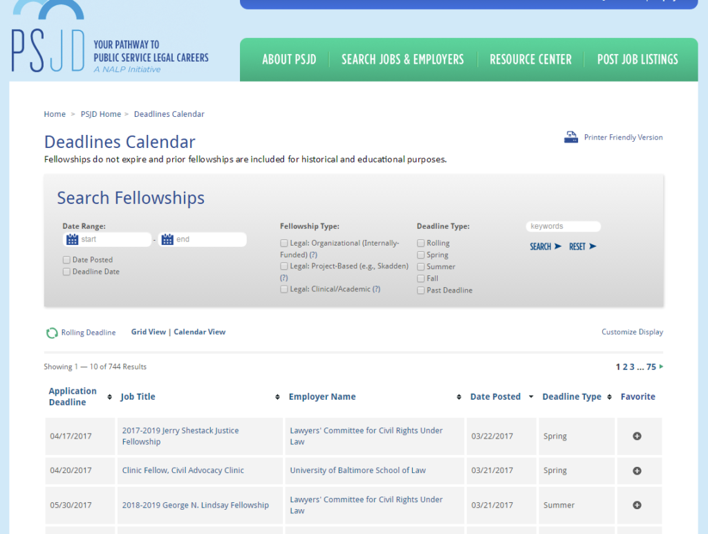Screen dimensions: 708x534
Task: Click help (?) for Legal: Project-Based type
Action: click(283, 278)
